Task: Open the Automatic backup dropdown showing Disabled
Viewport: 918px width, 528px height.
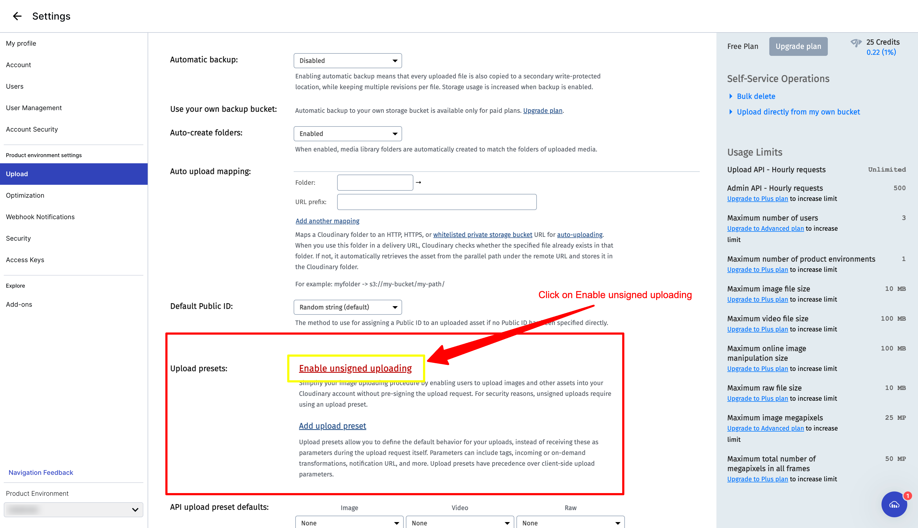Action: tap(348, 60)
